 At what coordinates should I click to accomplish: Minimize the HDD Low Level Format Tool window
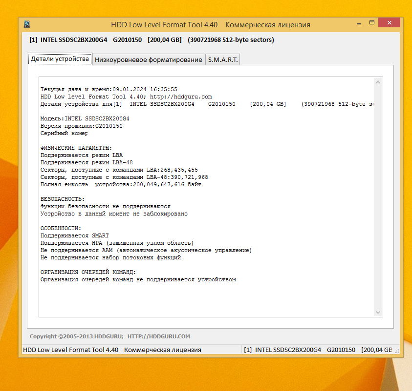pos(359,23)
